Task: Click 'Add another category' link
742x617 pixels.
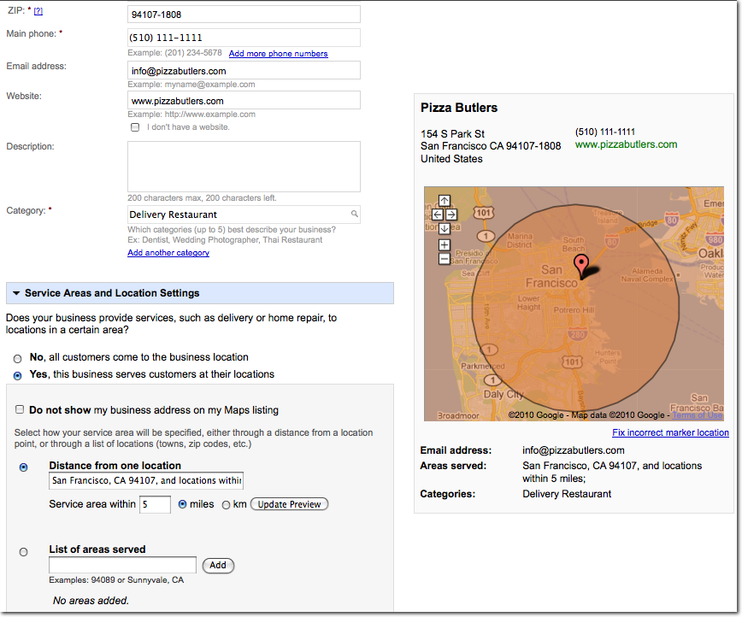Action: 168,253
